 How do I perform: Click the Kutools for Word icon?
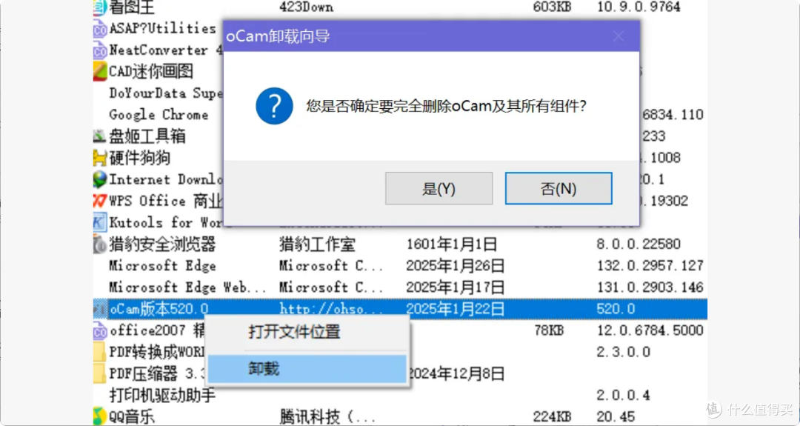click(x=99, y=222)
